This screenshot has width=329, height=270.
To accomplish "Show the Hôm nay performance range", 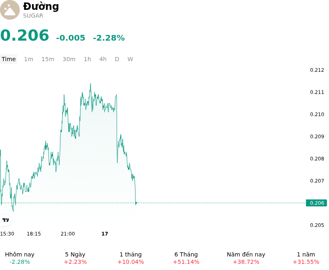I will (x=20, y=258).
